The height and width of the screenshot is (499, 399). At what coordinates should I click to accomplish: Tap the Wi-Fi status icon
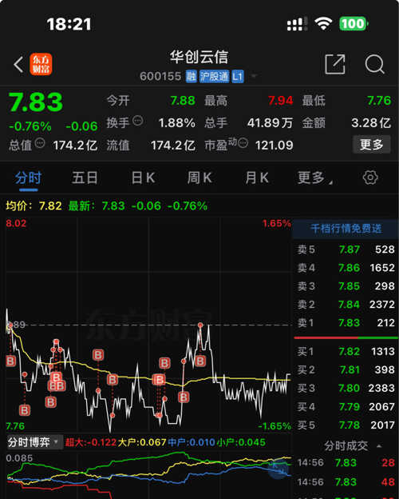tap(323, 23)
